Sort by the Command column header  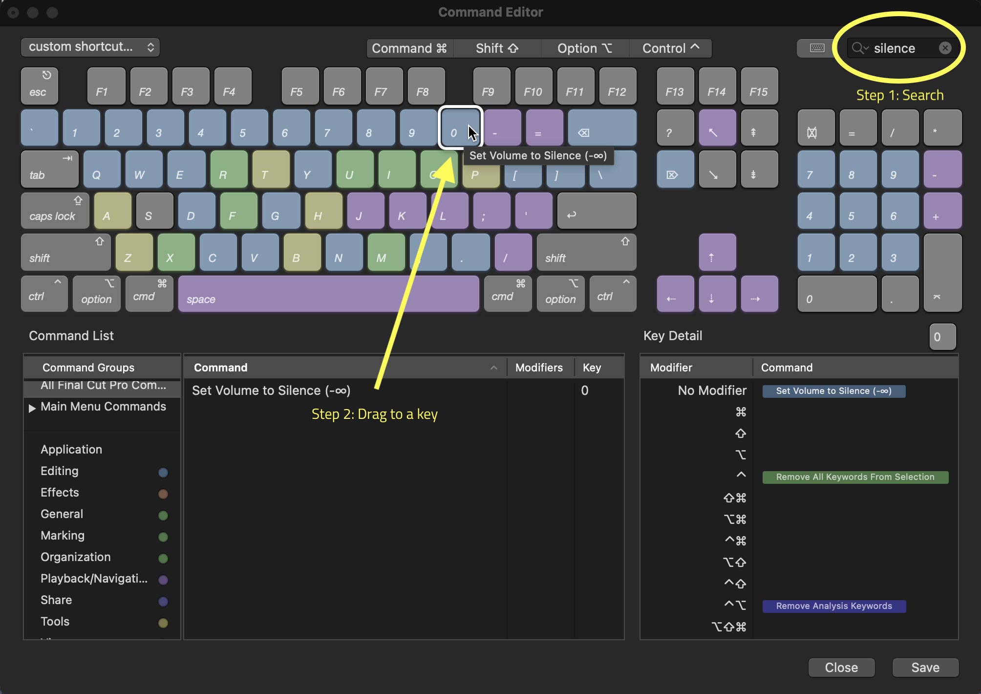pos(345,368)
